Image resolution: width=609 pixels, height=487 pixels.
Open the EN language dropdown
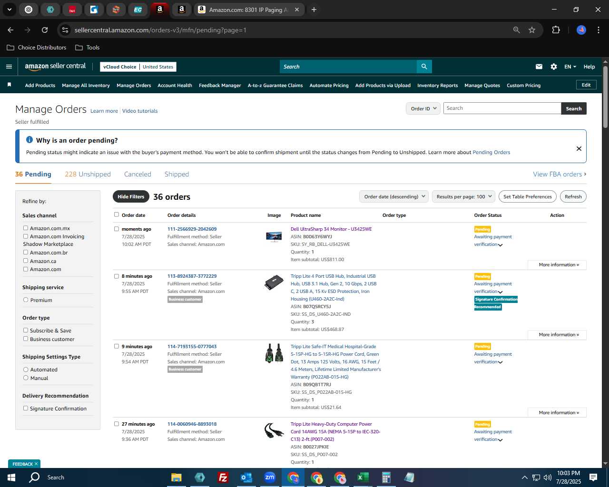570,67
